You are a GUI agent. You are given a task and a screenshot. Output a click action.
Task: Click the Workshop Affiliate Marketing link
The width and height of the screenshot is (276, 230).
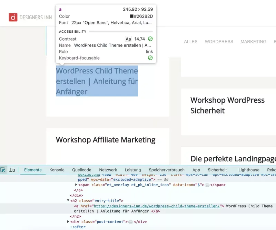[x=106, y=140]
